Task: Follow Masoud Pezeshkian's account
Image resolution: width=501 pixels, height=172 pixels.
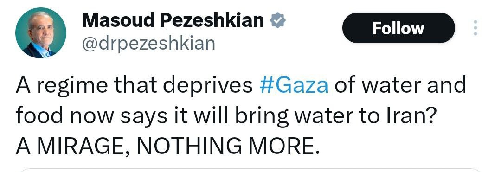Action: tap(398, 28)
